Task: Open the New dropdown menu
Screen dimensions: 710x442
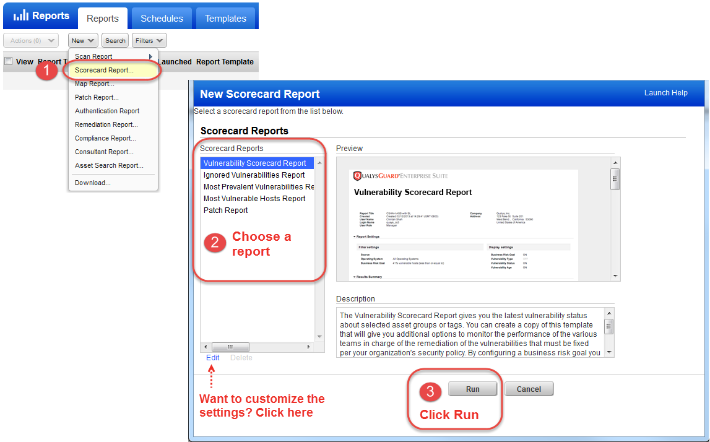Action: 83,41
